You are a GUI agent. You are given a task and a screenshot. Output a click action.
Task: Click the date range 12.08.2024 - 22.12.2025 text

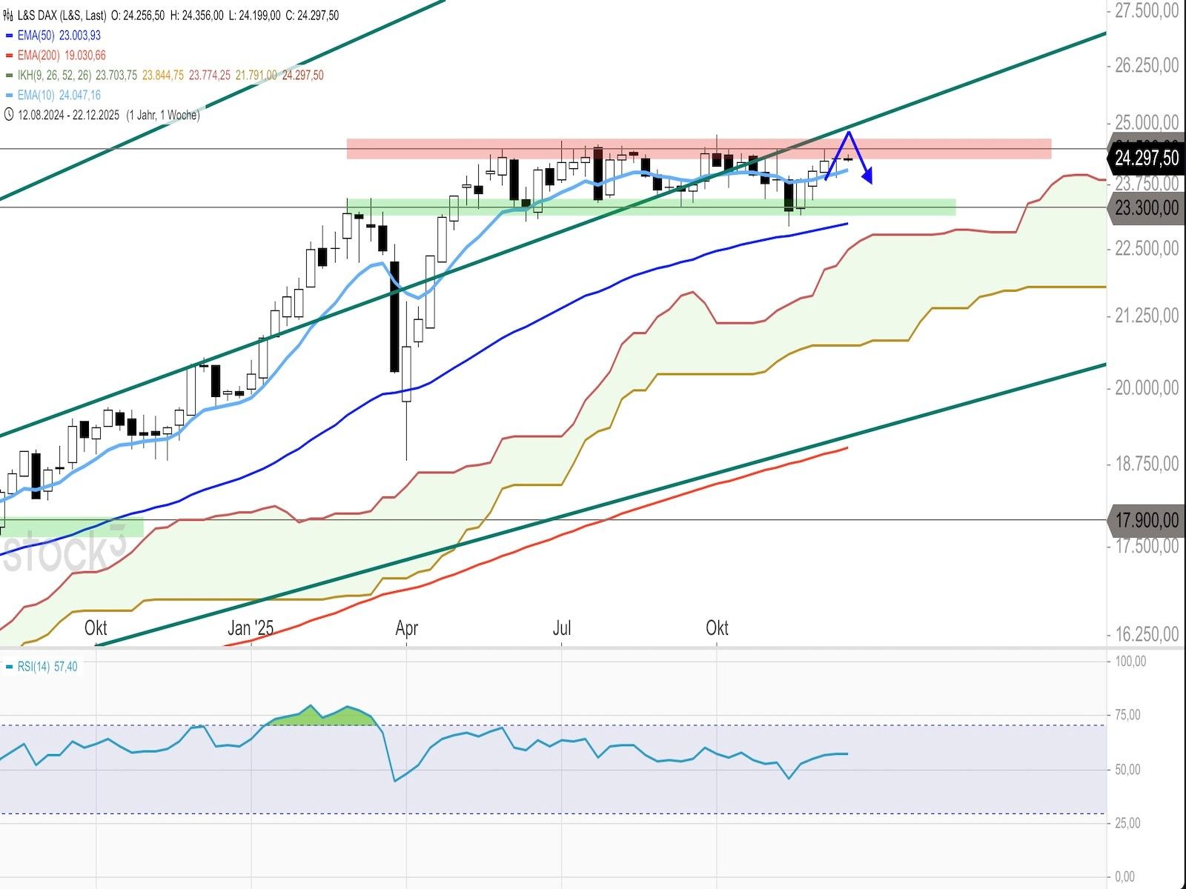point(68,115)
